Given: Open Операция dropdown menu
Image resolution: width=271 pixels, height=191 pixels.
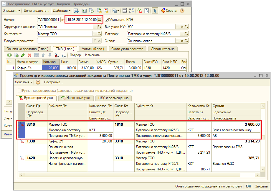Looking at the screenshot, I should (x=11, y=11).
